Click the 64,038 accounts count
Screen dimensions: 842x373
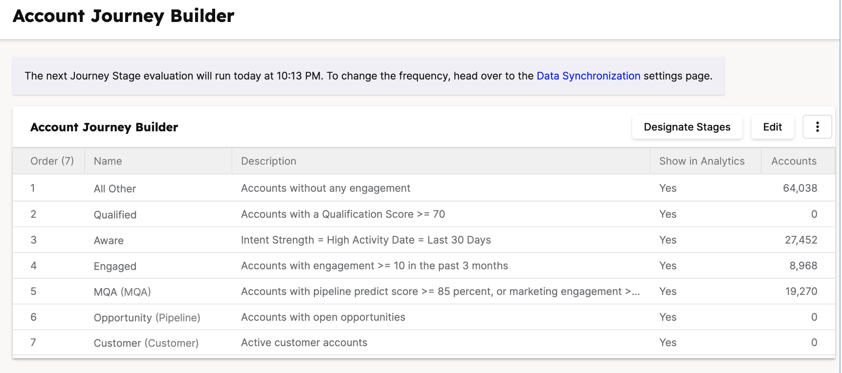coord(800,188)
